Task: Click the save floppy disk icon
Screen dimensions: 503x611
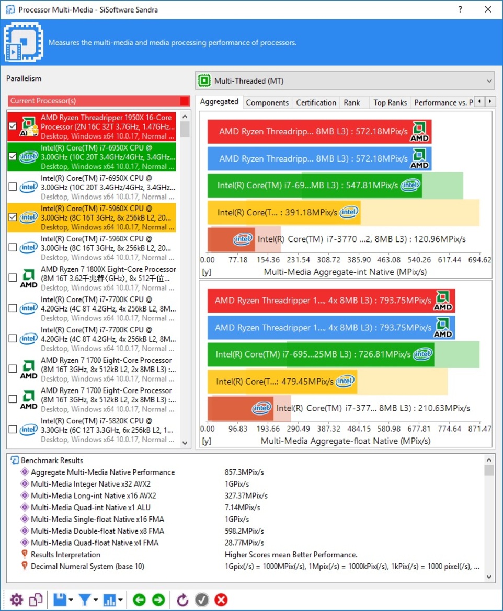Action: [x=60, y=600]
